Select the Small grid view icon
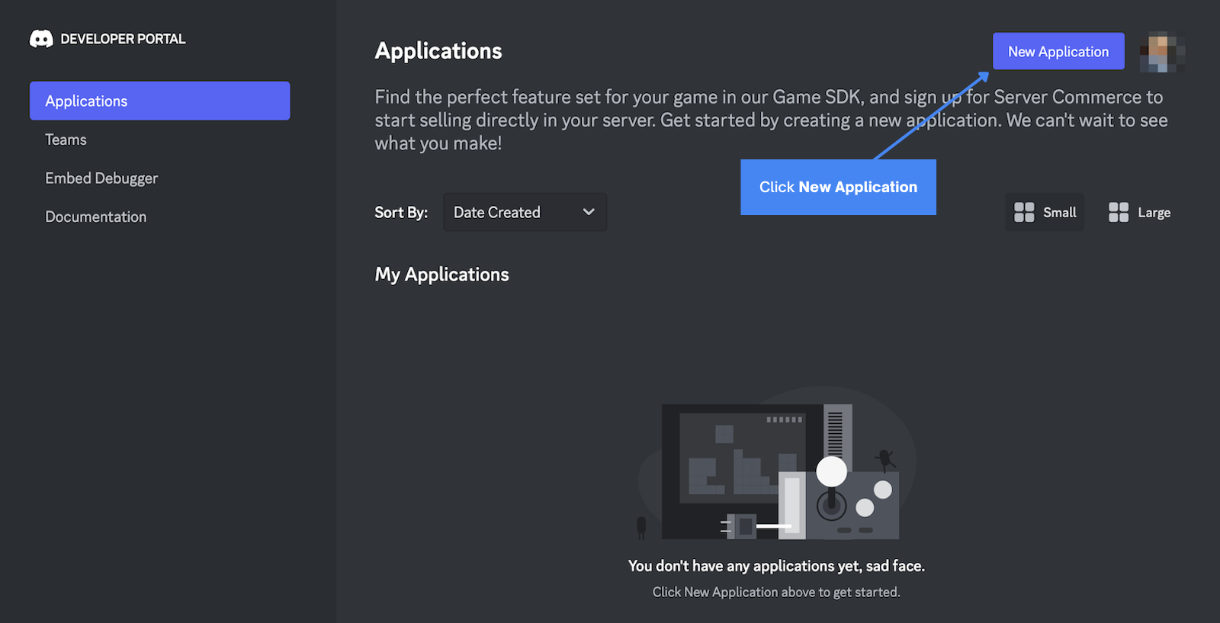The width and height of the screenshot is (1220, 623). coord(1023,212)
